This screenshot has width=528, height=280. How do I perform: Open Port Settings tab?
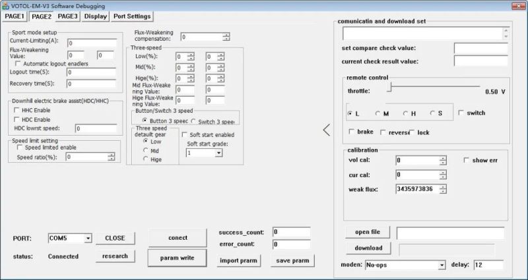tap(132, 16)
